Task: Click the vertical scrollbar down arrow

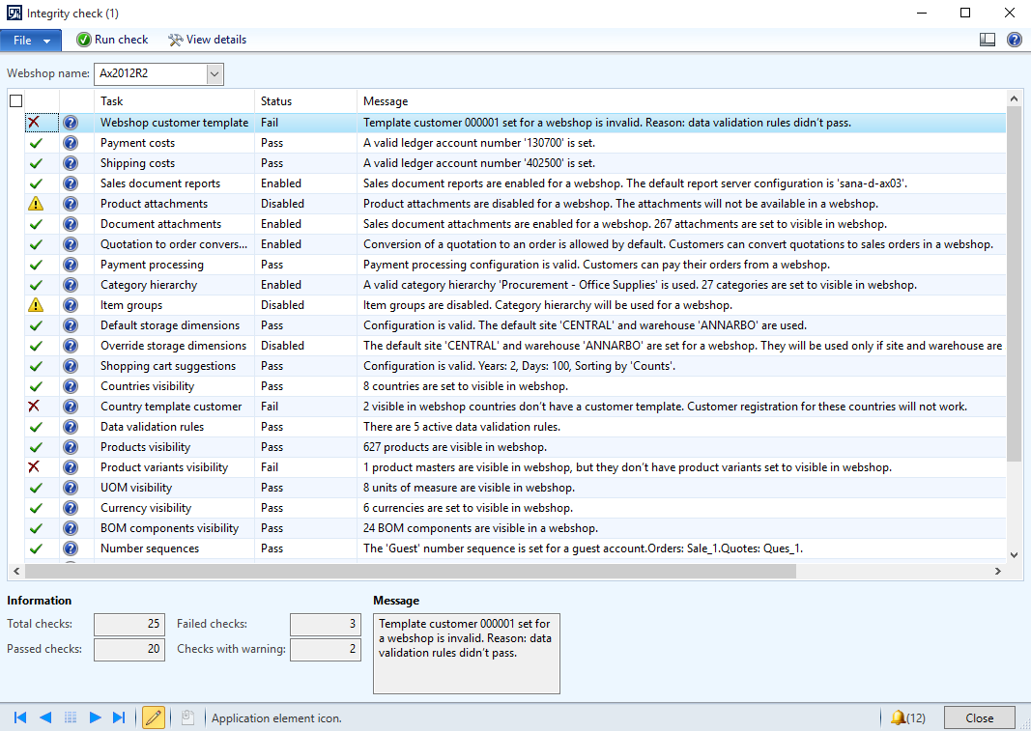Action: (1014, 555)
